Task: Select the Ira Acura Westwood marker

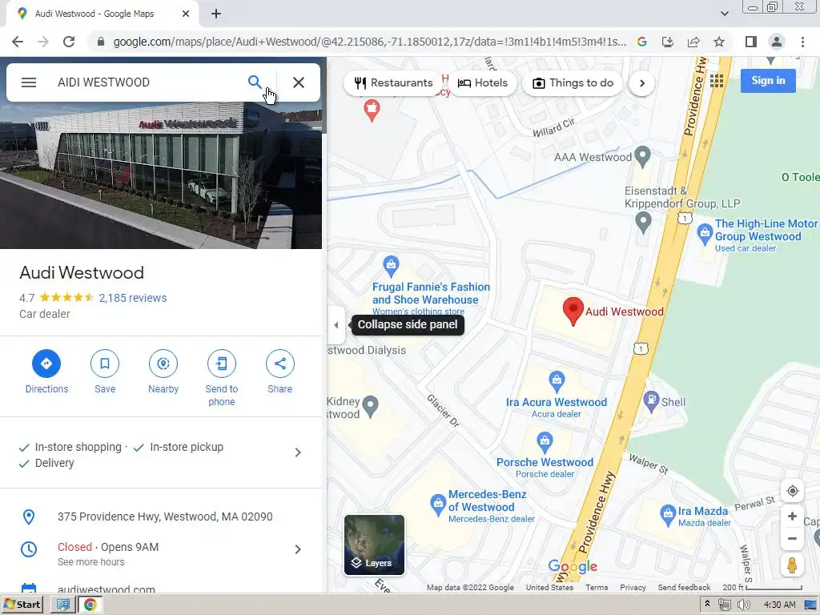Action: pos(557,380)
